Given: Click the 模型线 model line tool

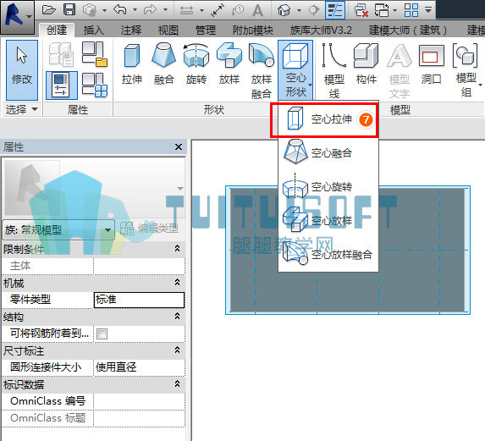Looking at the screenshot, I should pyautogui.click(x=334, y=70).
